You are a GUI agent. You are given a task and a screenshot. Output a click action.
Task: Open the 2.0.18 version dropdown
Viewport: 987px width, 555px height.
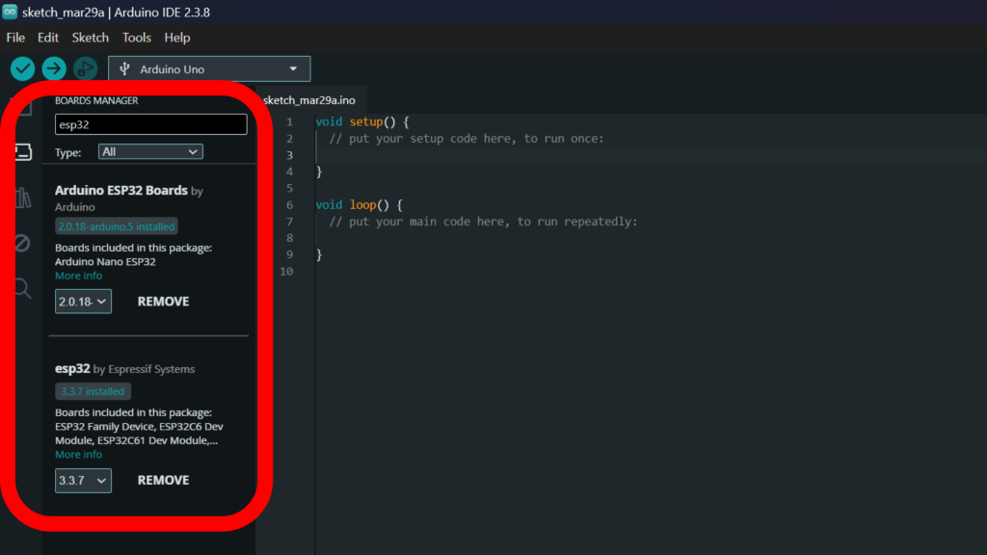83,302
